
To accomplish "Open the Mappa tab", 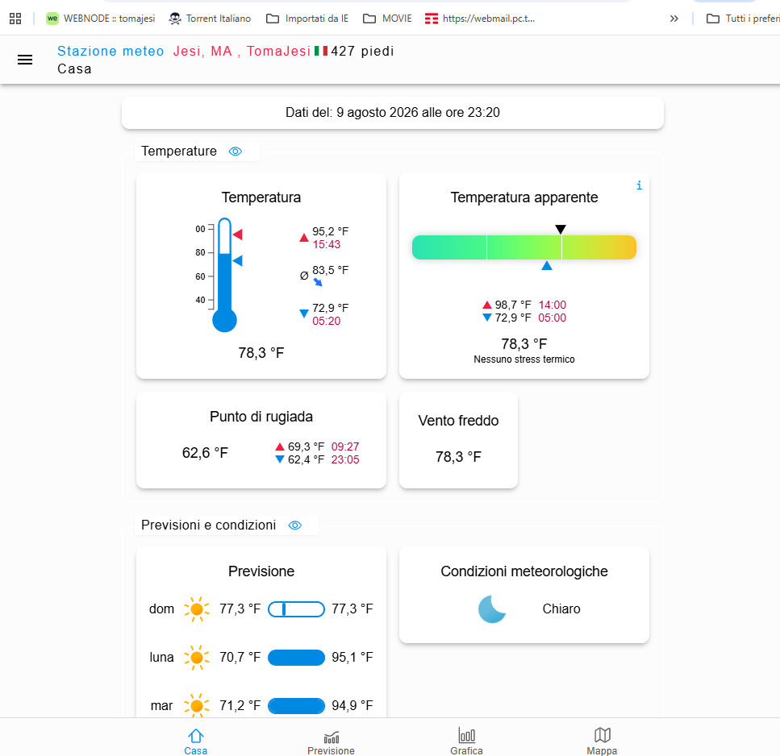I will pyautogui.click(x=602, y=741).
